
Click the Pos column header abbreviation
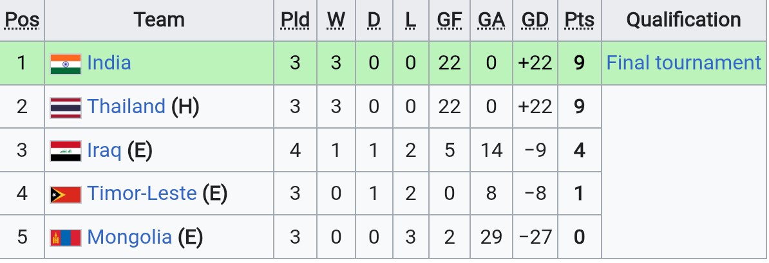(x=22, y=20)
